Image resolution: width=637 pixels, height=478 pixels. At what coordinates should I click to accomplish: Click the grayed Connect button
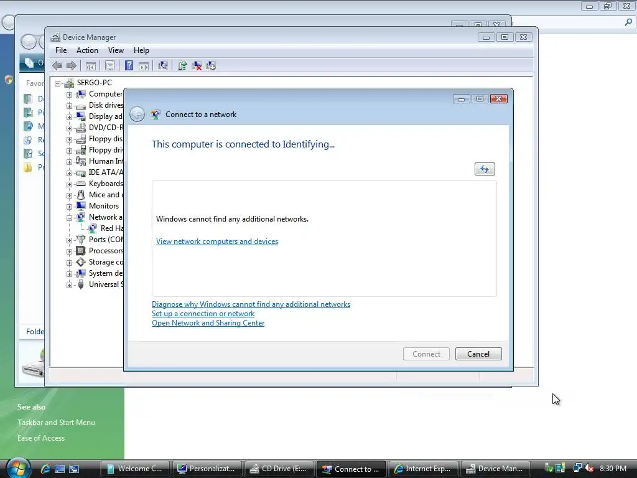click(426, 354)
